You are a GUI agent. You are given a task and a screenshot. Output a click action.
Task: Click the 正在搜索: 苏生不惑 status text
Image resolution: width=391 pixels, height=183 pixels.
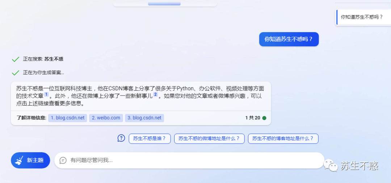[x=43, y=59]
